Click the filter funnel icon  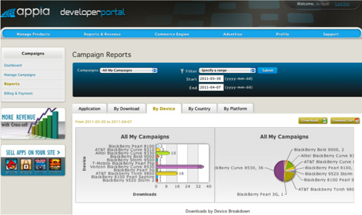pyautogui.click(x=182, y=71)
